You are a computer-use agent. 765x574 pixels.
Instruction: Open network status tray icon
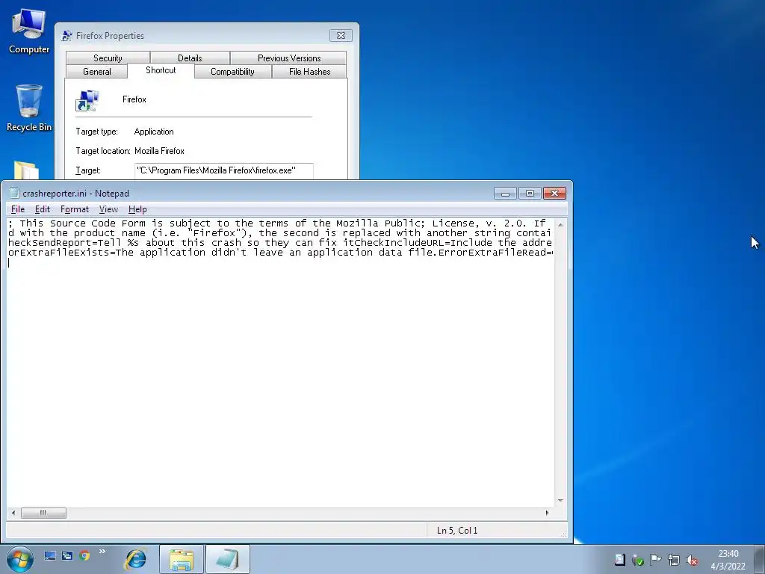click(673, 560)
